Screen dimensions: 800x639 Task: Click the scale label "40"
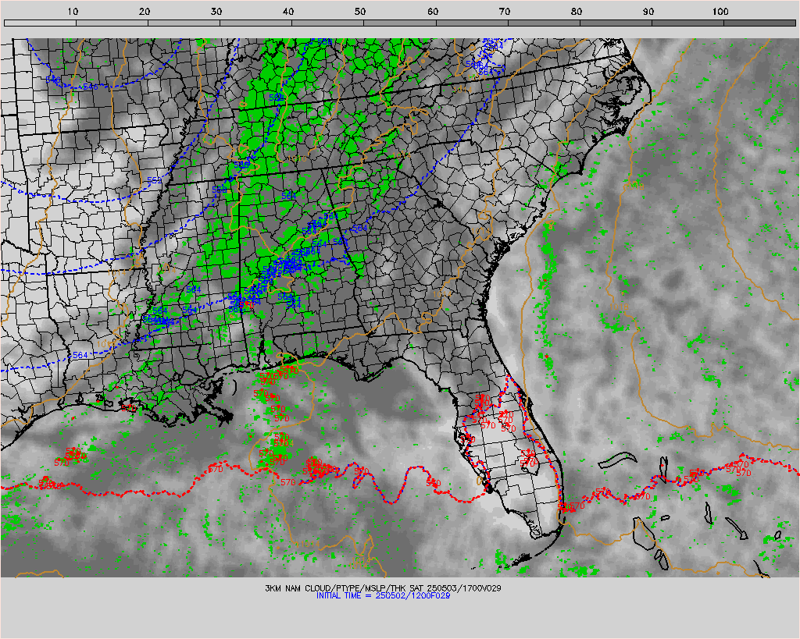[288, 11]
